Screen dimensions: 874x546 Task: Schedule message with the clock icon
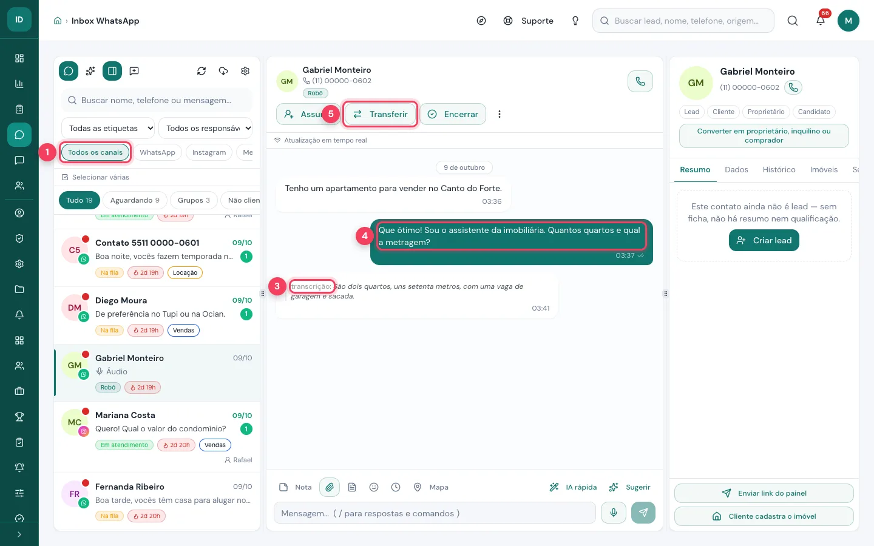point(396,487)
